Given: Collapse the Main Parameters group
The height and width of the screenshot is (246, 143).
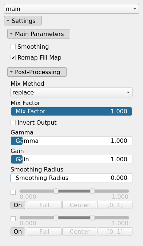Looking at the screenshot, I should [x=39, y=34].
